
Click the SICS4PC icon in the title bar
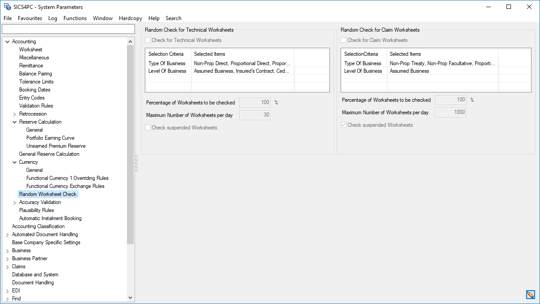(x=6, y=7)
